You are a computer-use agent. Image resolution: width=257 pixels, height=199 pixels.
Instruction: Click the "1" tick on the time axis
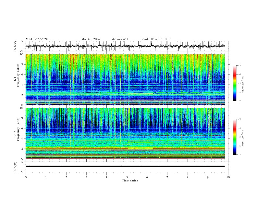coord(46,177)
